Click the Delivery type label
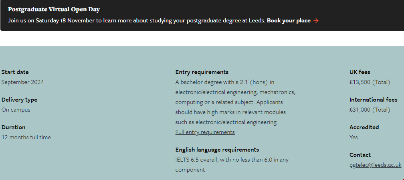This screenshot has width=404, height=180. 19,100
